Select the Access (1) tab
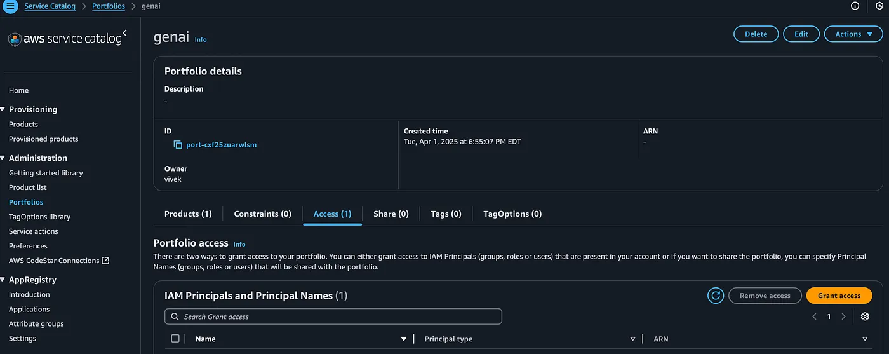 point(332,214)
